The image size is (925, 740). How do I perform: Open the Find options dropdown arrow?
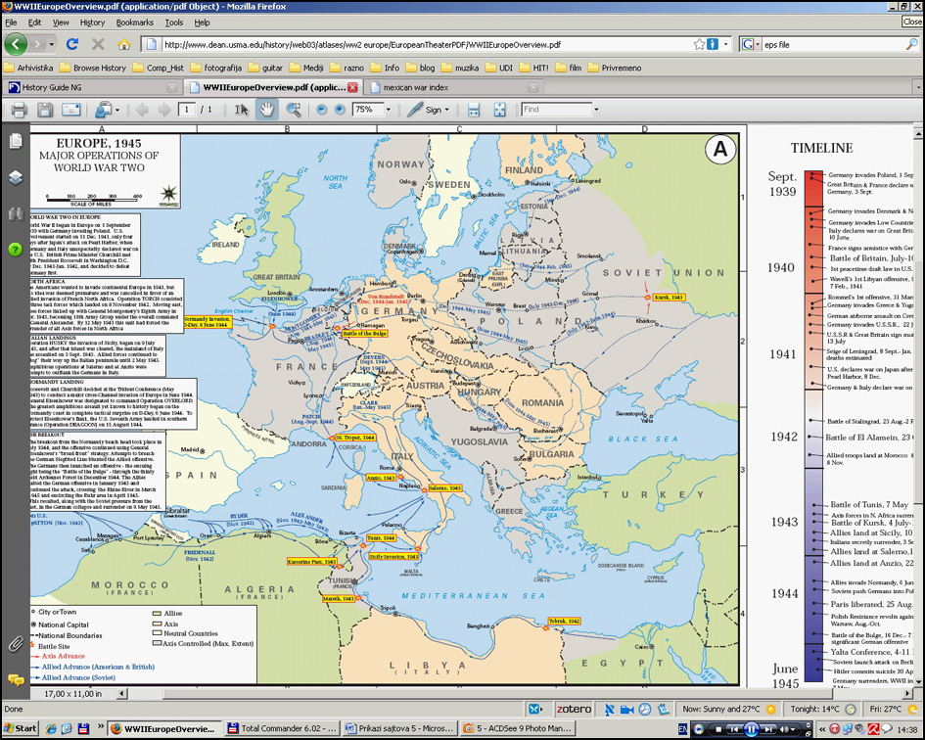597,110
